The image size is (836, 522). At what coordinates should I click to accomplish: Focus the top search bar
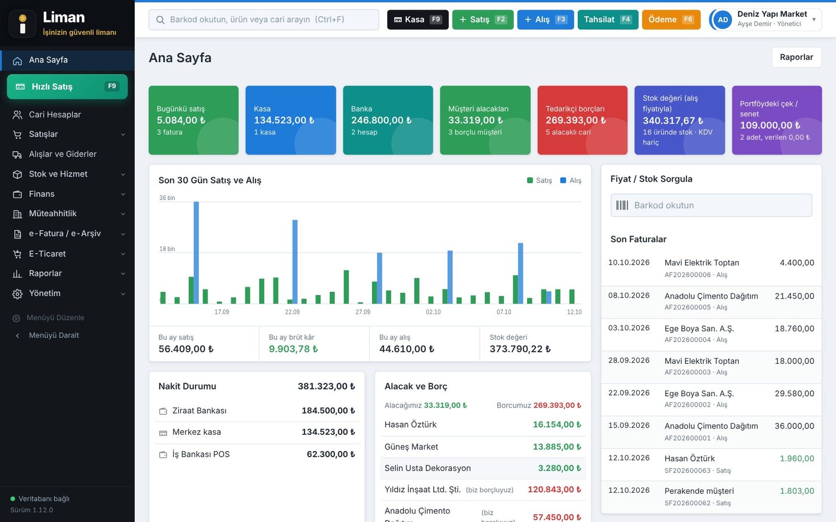coord(264,20)
